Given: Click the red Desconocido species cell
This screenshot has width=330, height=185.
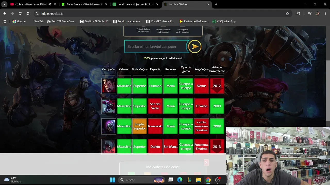Looking at the screenshot, I should click(x=155, y=126).
